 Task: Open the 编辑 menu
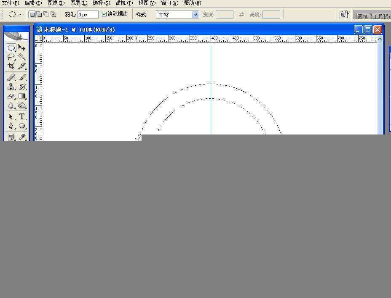click(33, 3)
